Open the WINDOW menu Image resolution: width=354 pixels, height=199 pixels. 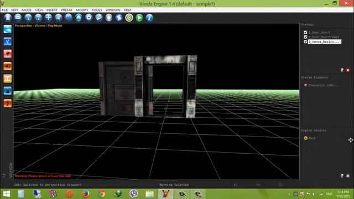[113, 10]
